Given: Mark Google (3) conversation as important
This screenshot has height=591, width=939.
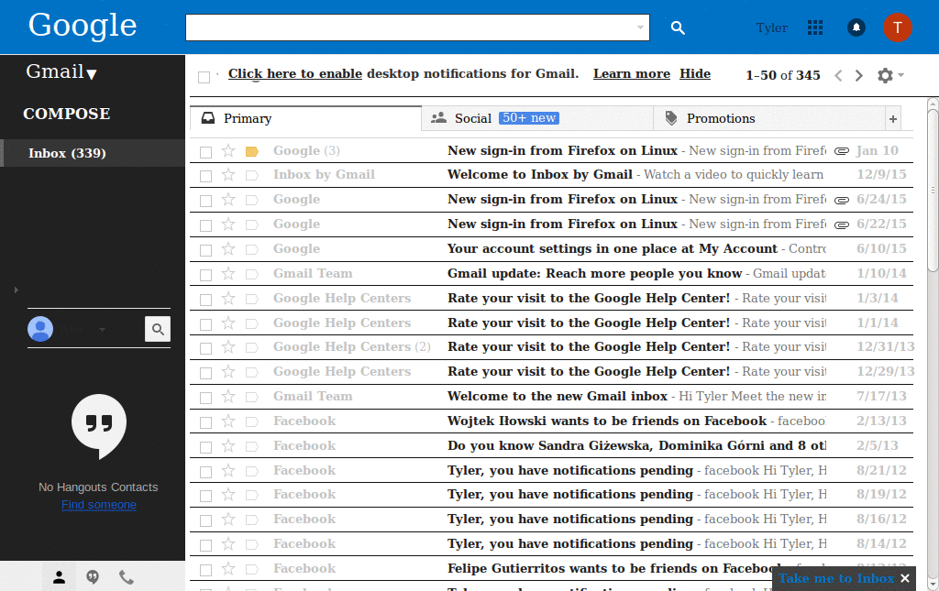Looking at the screenshot, I should pos(252,151).
